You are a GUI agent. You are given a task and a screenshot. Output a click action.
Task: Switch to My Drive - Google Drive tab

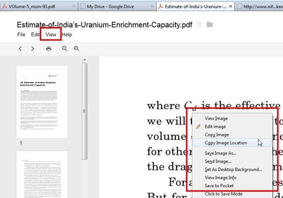tap(112, 7)
